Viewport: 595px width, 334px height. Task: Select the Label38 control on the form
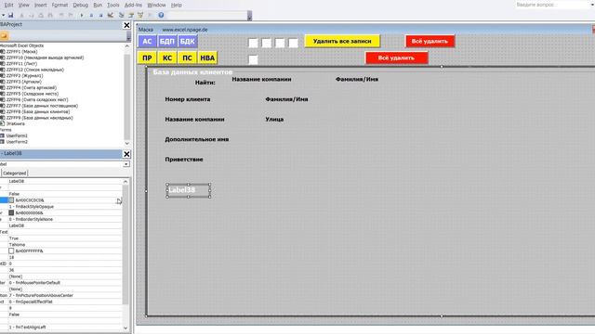188,190
